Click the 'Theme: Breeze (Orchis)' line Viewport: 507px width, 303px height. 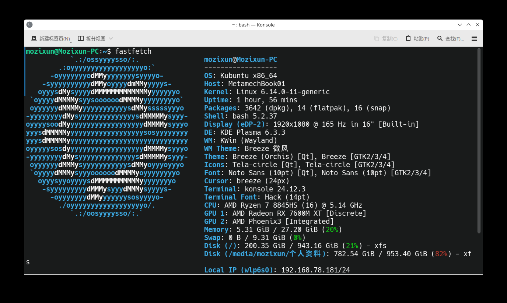click(x=297, y=156)
